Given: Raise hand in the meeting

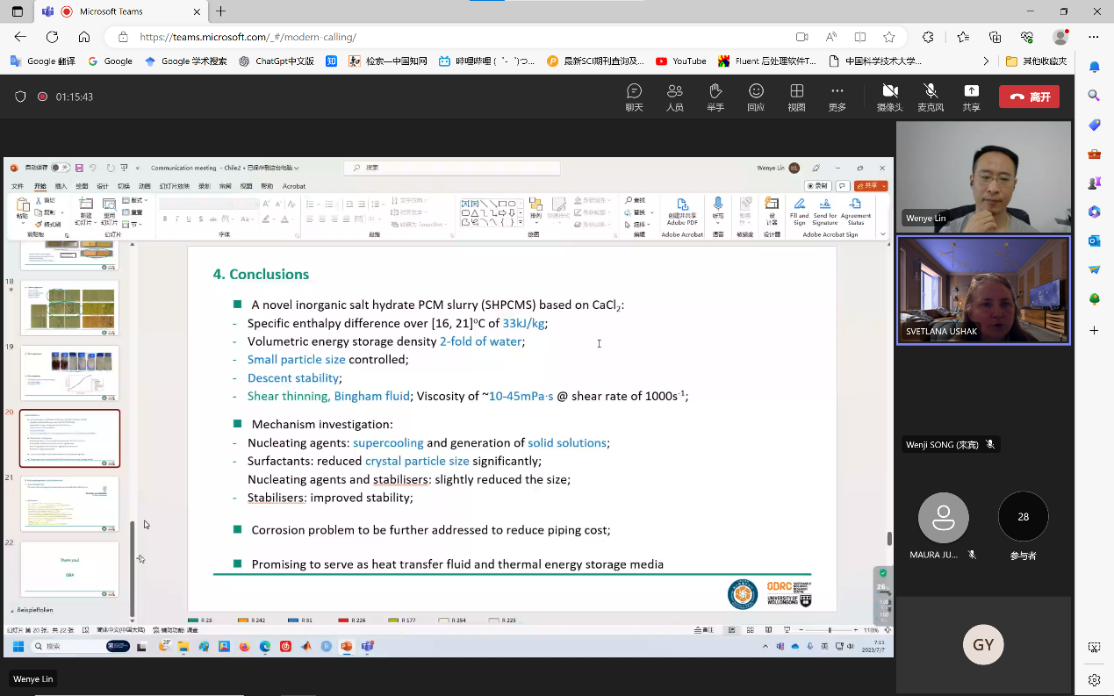Looking at the screenshot, I should 715,97.
